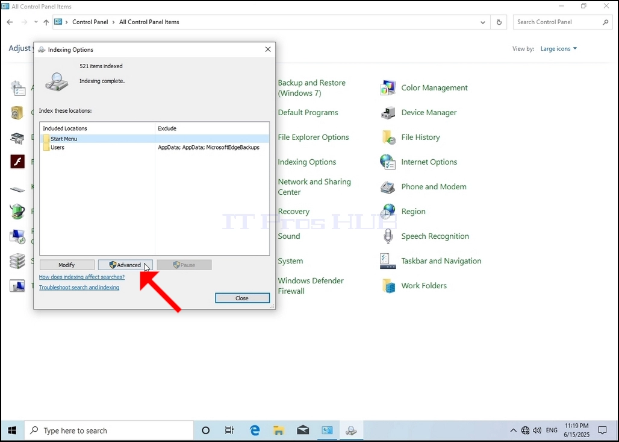Click the search magnifier icon in Control Panel

[x=606, y=22]
